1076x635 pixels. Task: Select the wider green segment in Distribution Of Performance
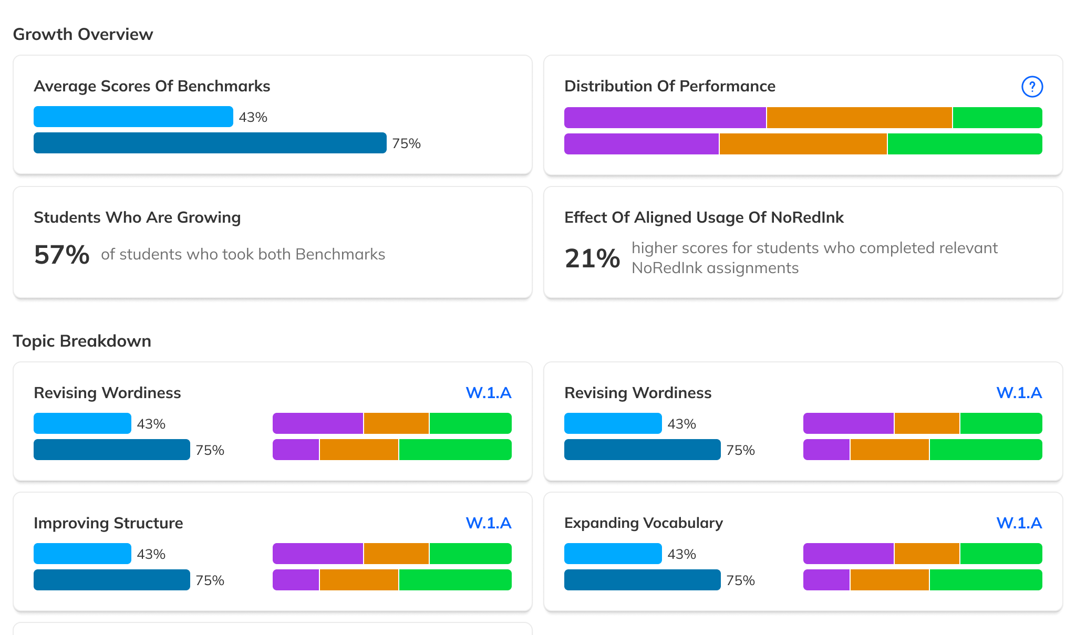pos(965,144)
